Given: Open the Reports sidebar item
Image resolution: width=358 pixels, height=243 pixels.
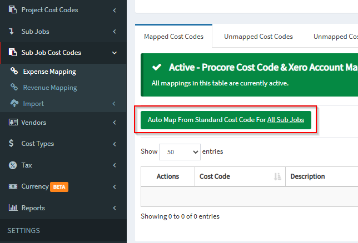Looking at the screenshot, I should click(33, 208).
